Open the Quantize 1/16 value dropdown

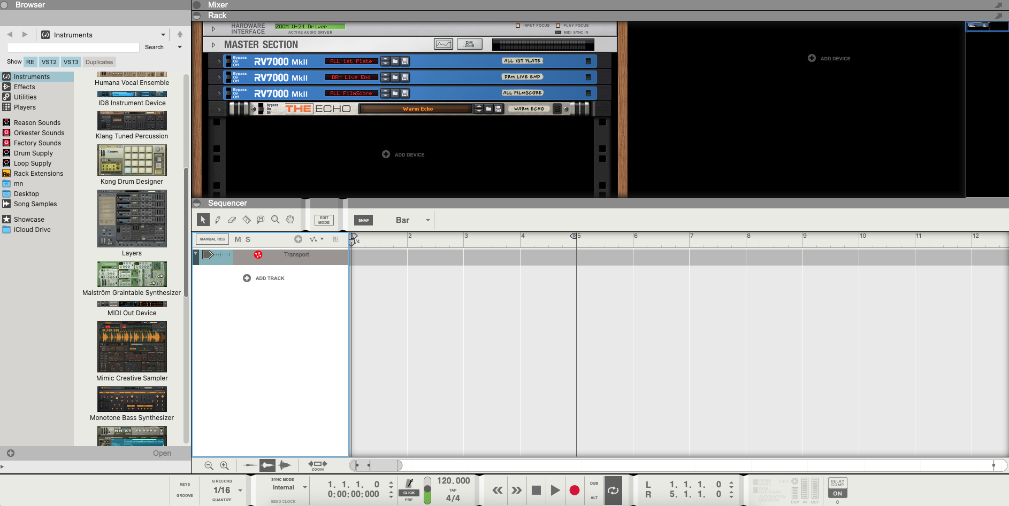240,491
